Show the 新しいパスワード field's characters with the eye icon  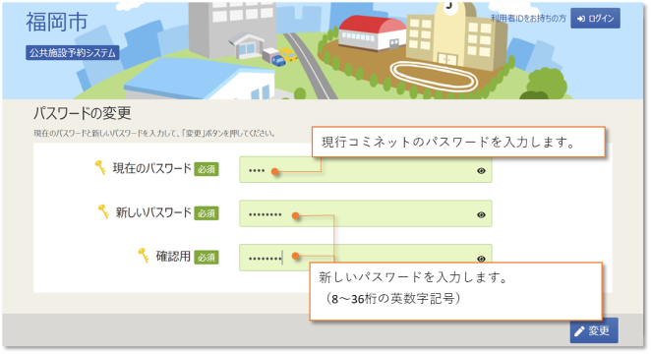(481, 214)
